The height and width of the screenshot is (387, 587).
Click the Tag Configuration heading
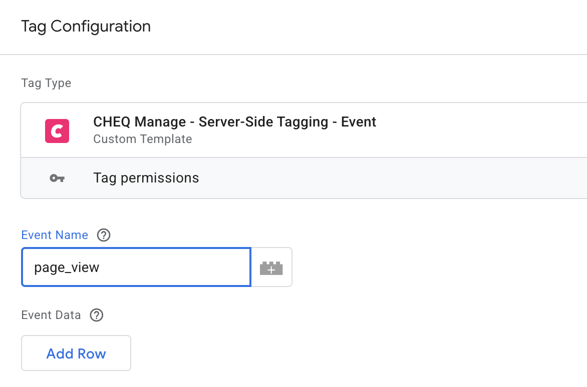[86, 26]
